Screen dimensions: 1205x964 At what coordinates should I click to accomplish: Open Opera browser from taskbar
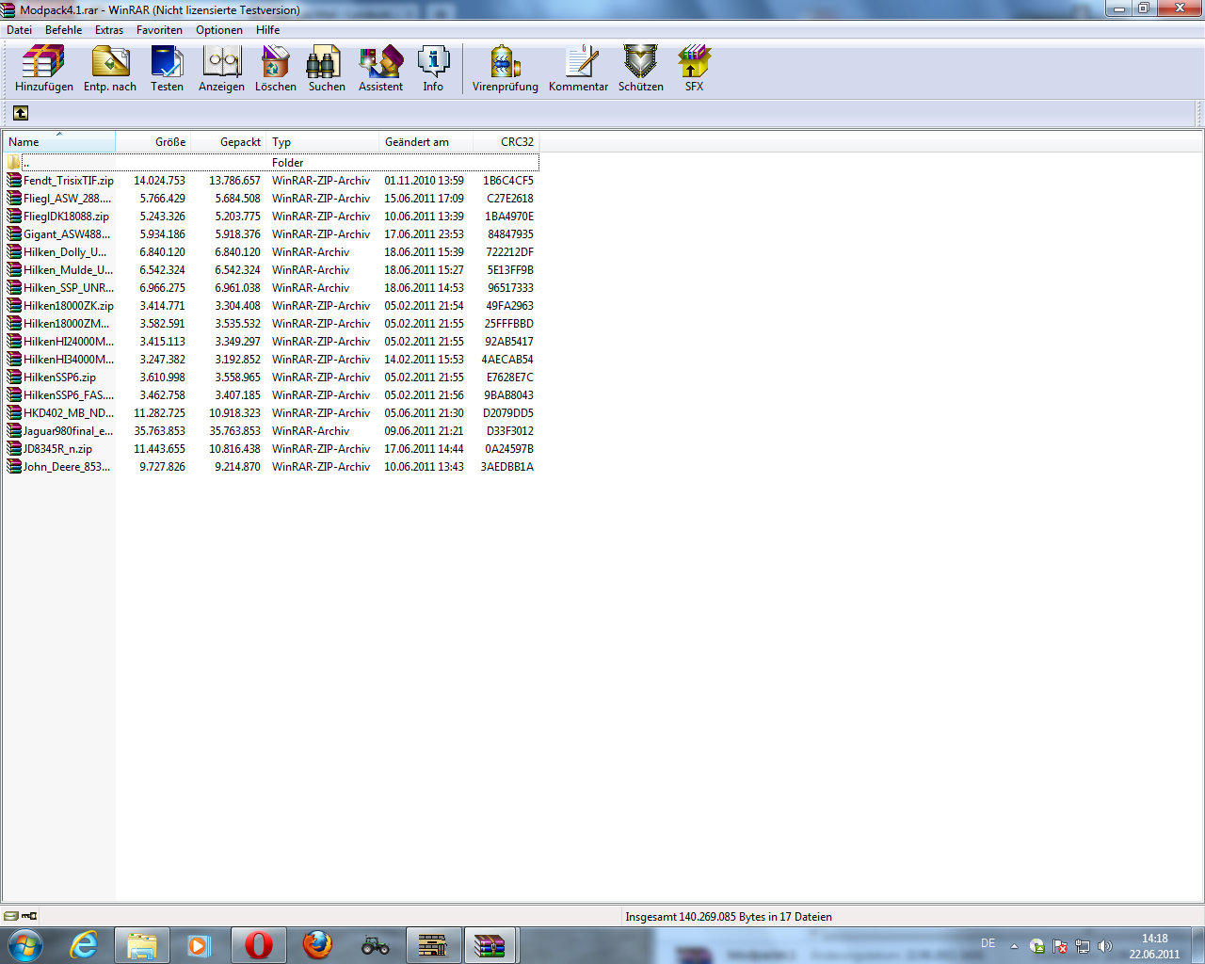[x=258, y=945]
